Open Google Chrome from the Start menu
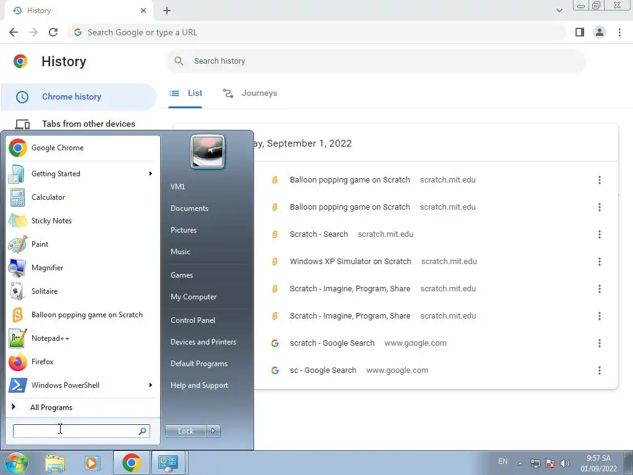 83,148
